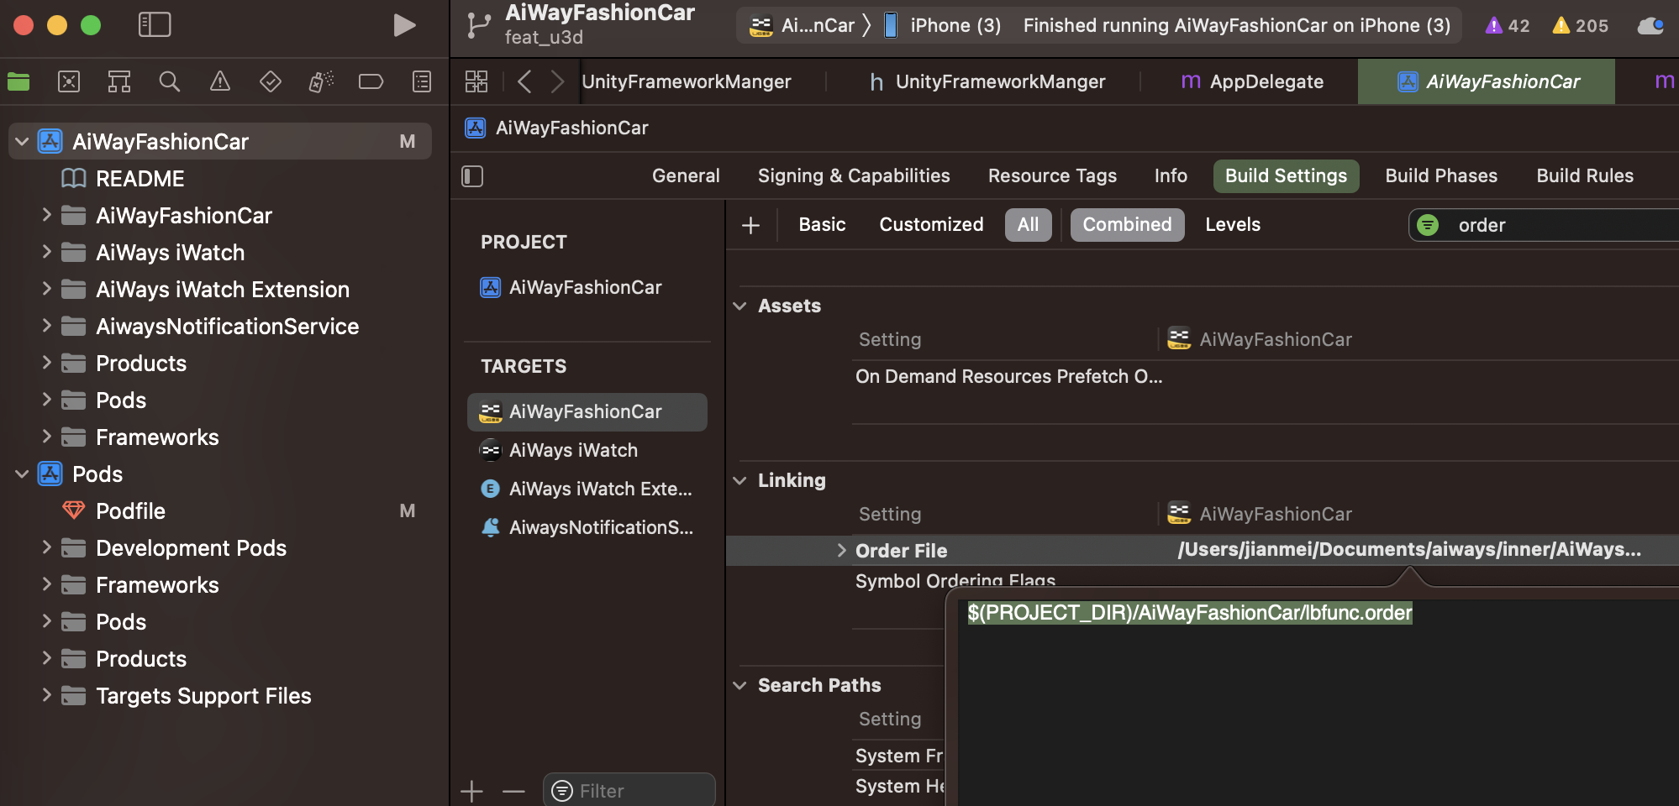Click the related items grid icon

click(476, 81)
